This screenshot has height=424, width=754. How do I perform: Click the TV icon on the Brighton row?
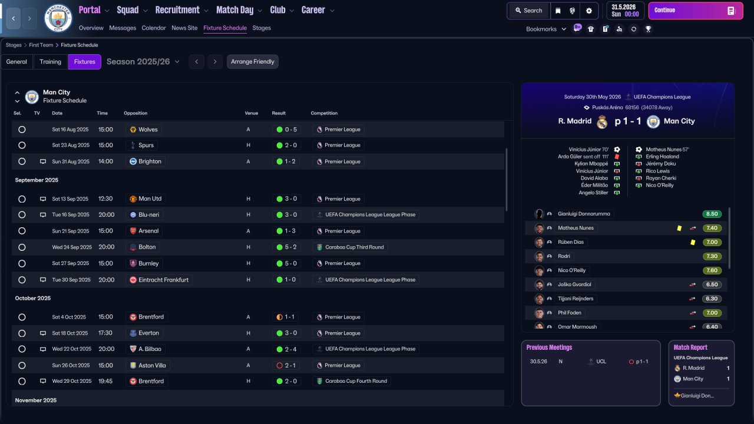click(42, 161)
